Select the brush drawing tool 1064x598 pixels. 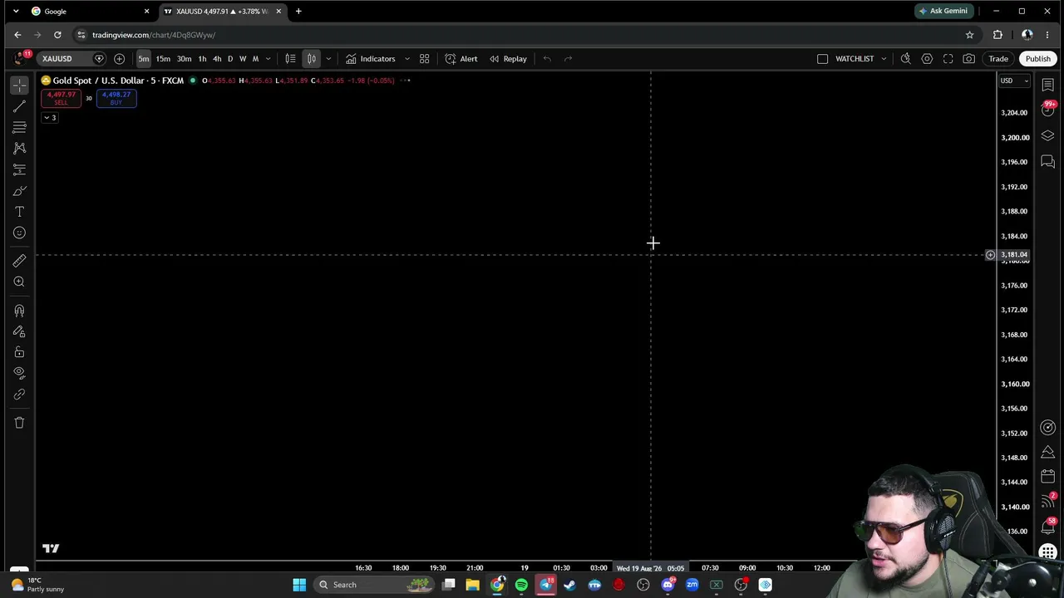[x=19, y=191]
